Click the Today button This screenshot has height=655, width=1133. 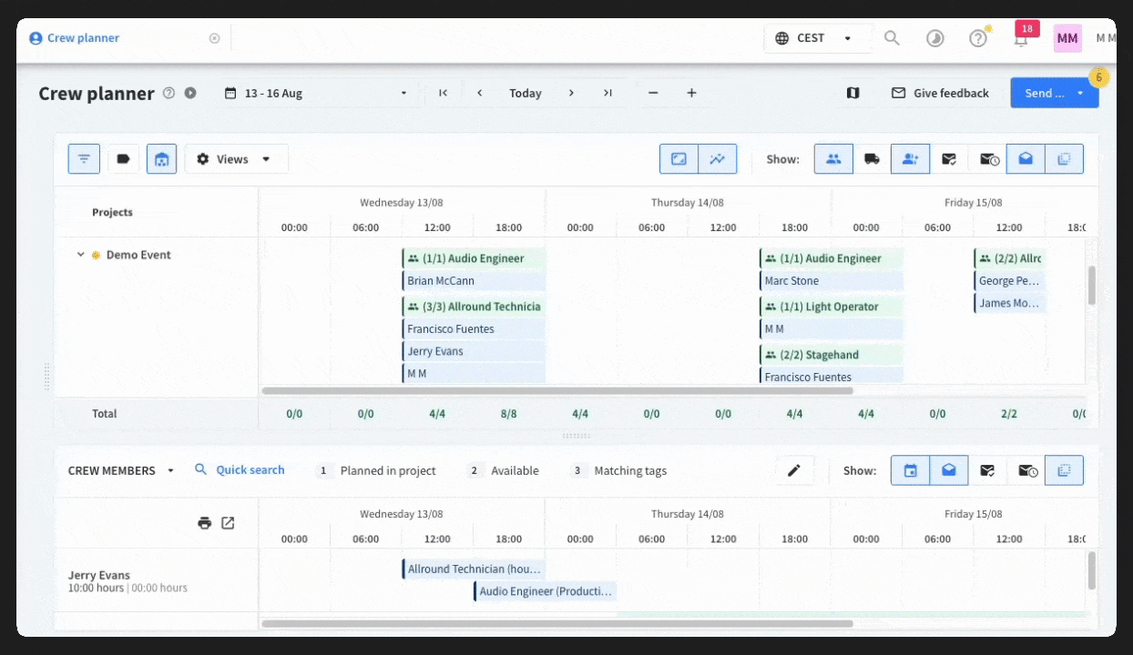coord(526,93)
